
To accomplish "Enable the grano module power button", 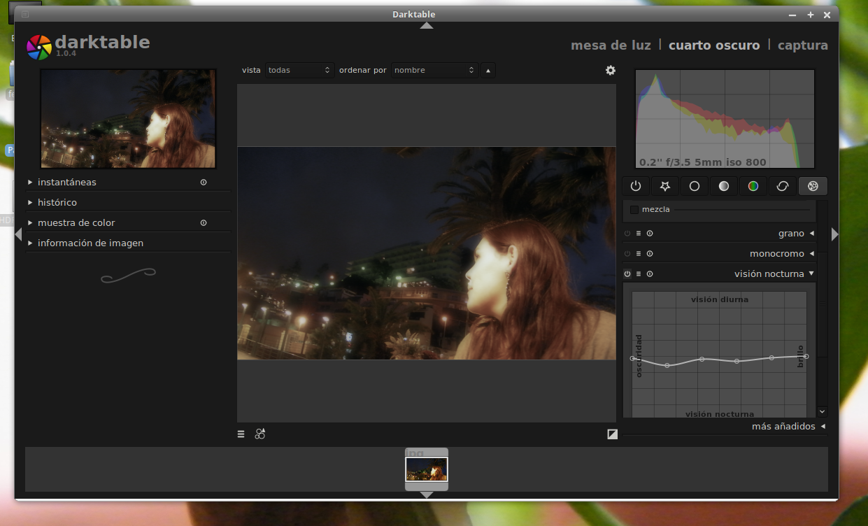I will point(627,234).
